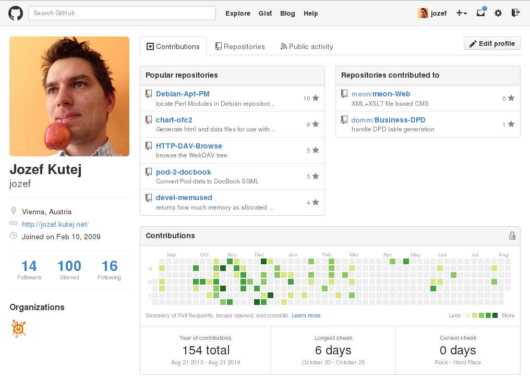Switch to the Repositories tab
530x381 pixels.
[x=240, y=46]
